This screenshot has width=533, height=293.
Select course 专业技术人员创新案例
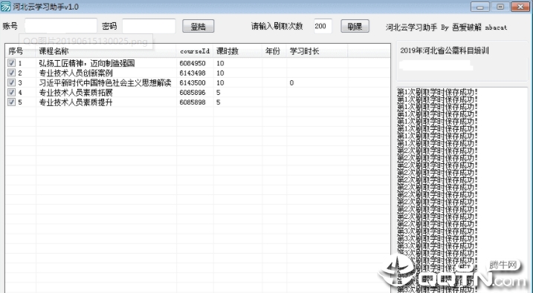coord(76,73)
